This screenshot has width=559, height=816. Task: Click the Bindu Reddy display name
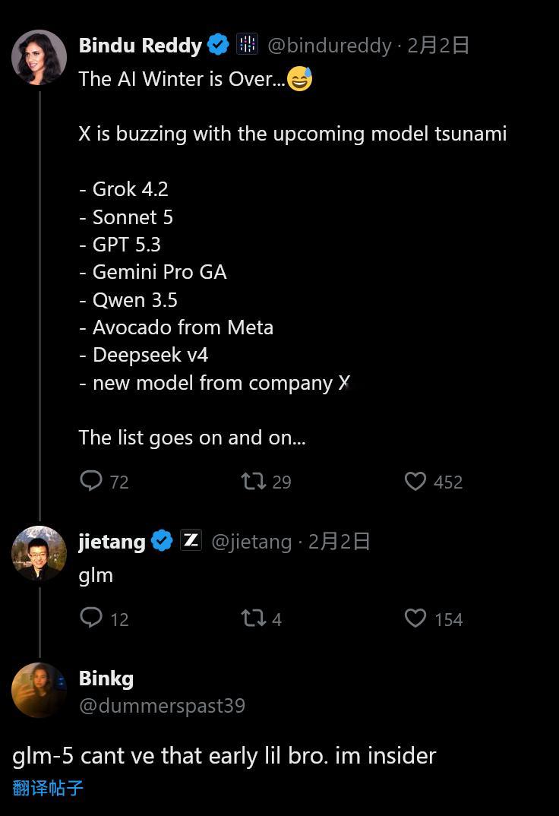140,46
